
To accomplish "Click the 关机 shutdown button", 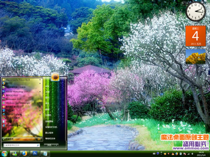I will click(x=50, y=145).
